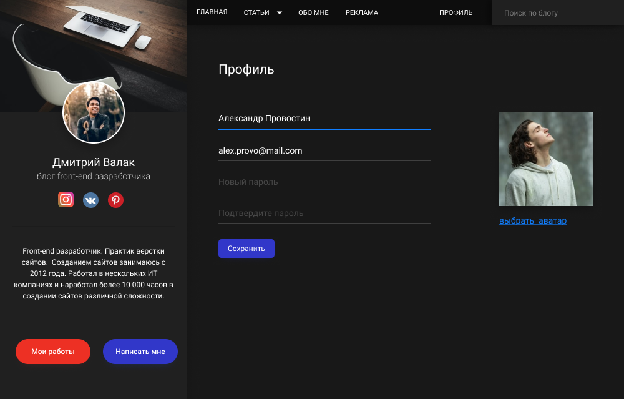Open the ОБО МНЕ page
The width and height of the screenshot is (624, 399).
314,12
